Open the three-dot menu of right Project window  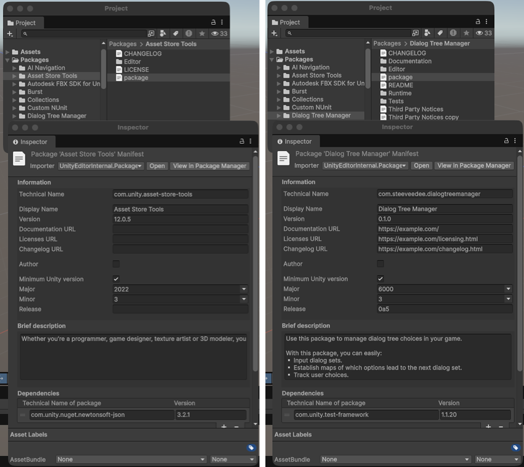pos(486,22)
